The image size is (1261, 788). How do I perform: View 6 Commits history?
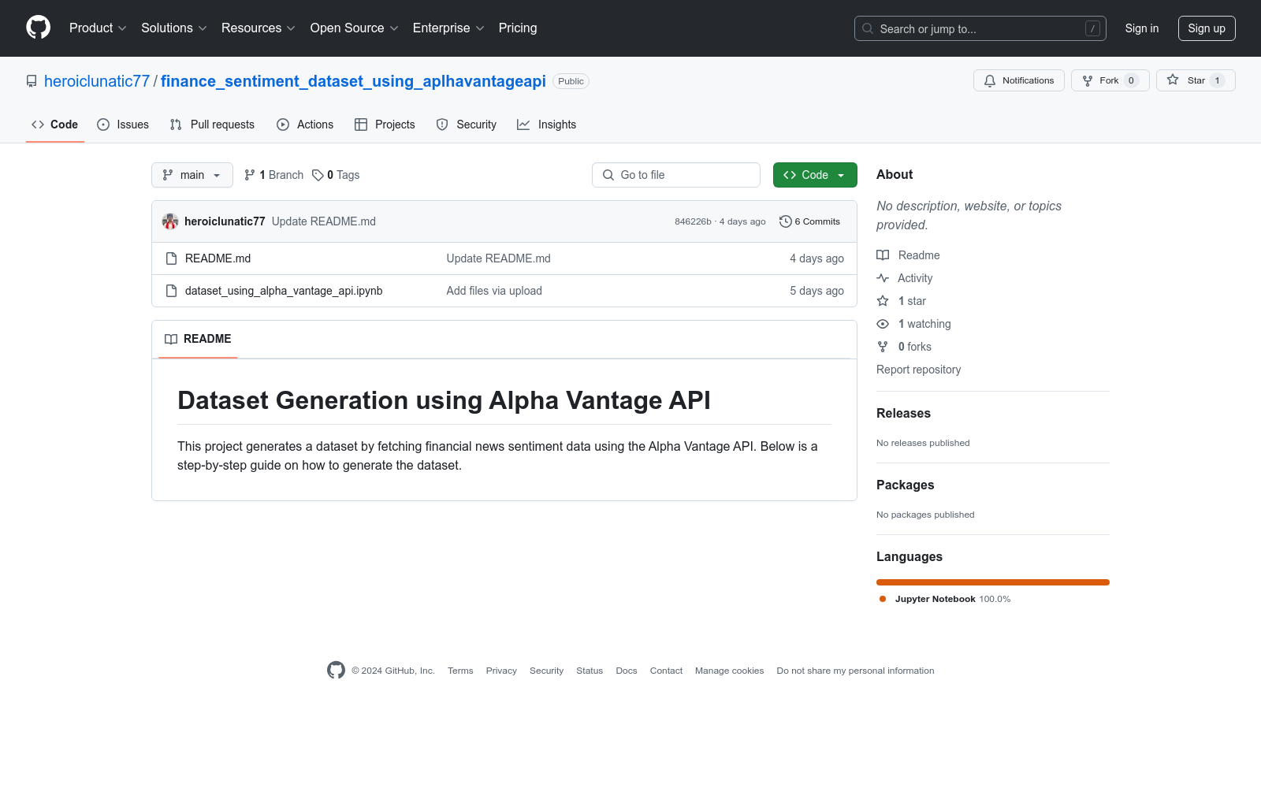coord(810,221)
